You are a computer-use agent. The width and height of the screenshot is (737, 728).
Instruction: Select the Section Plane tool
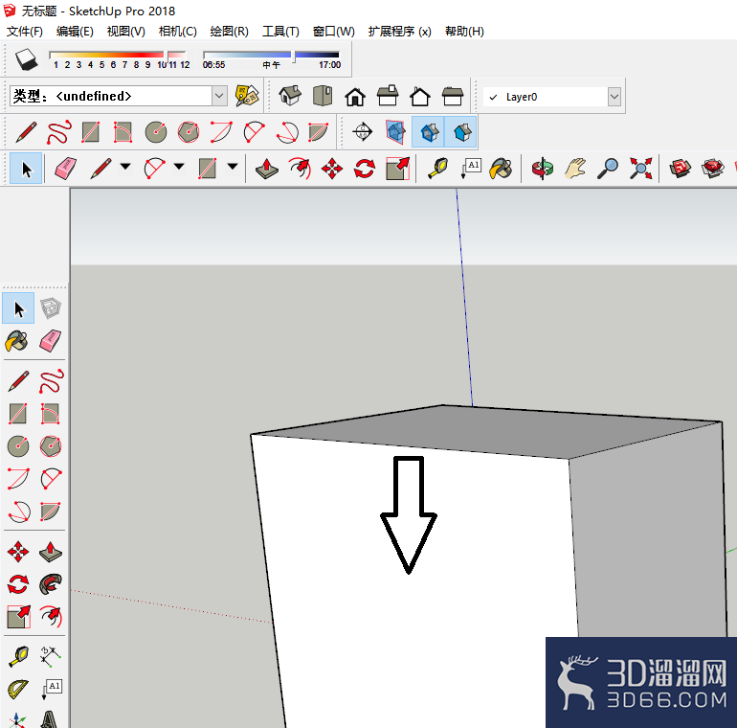363,131
